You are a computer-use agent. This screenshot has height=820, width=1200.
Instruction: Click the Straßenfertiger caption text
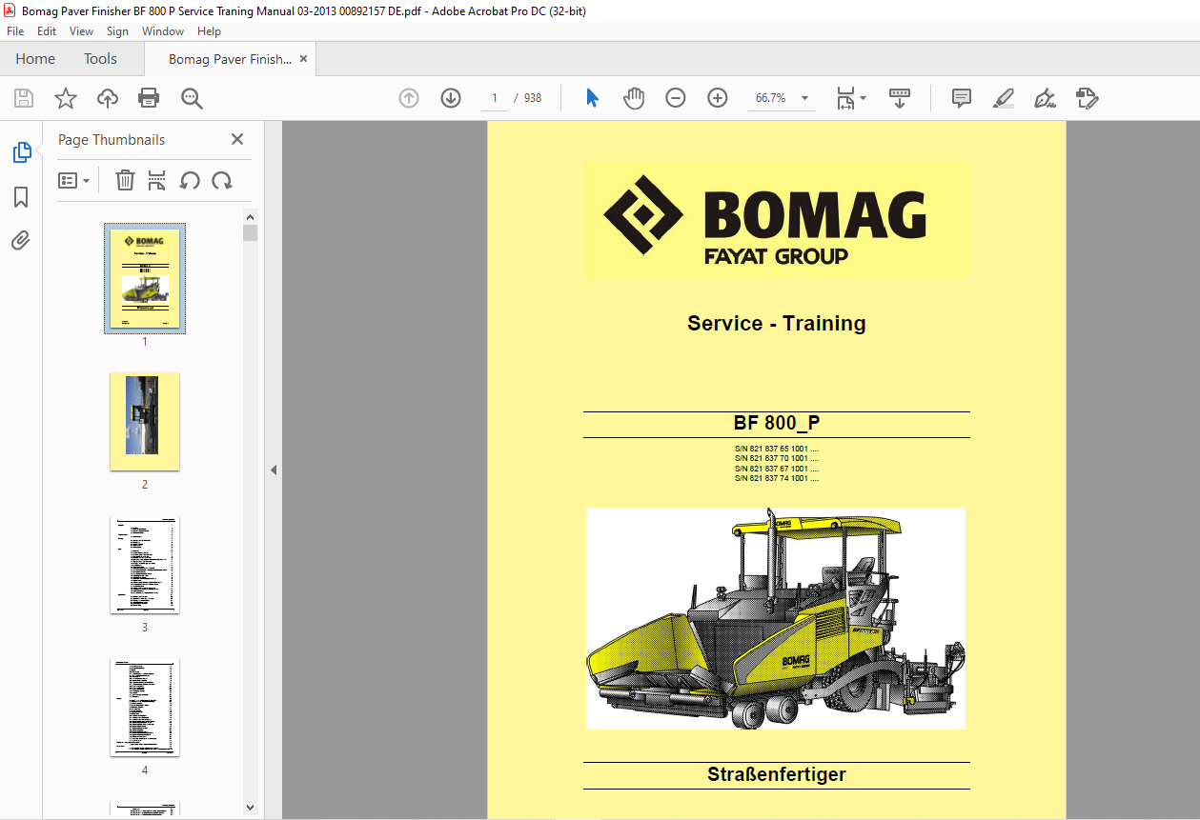click(777, 774)
